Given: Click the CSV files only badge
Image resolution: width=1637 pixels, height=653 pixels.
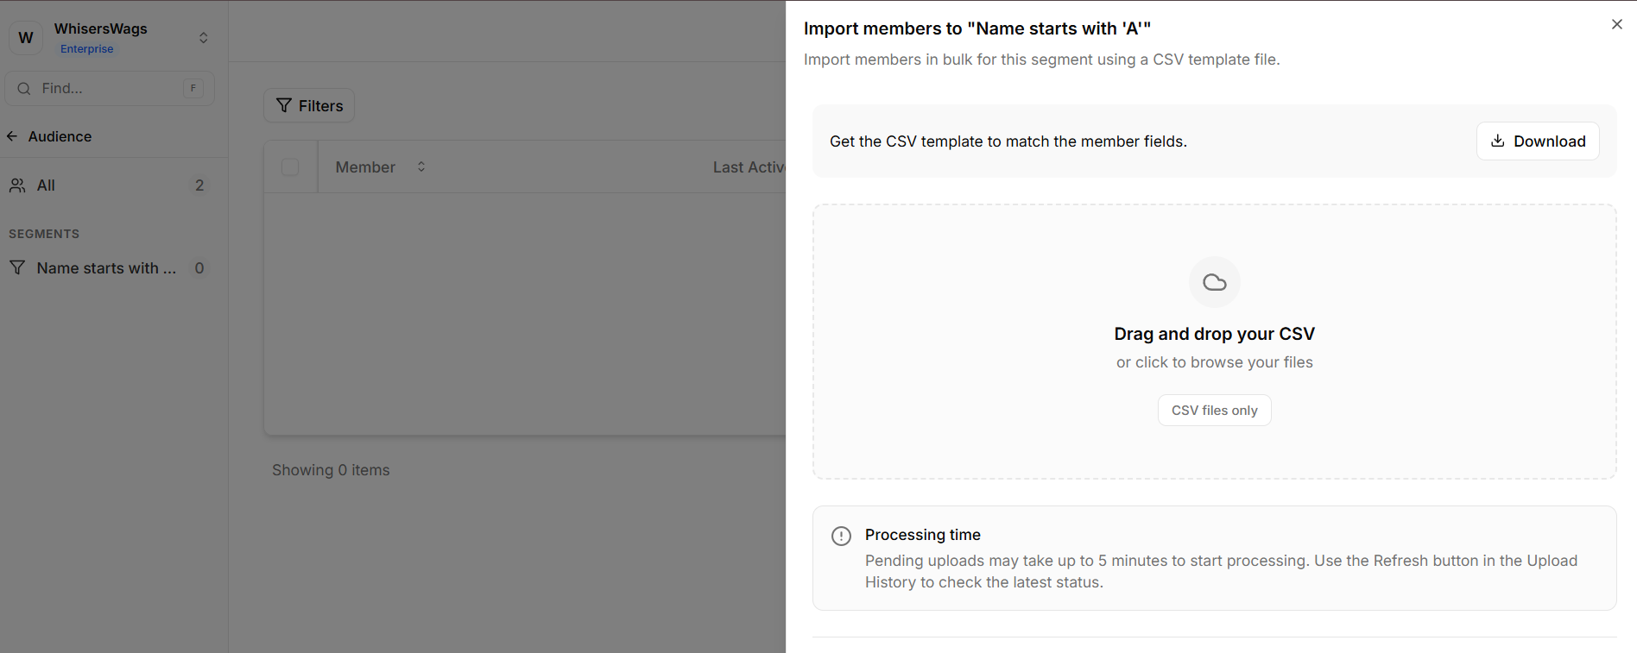Looking at the screenshot, I should click(x=1214, y=411).
